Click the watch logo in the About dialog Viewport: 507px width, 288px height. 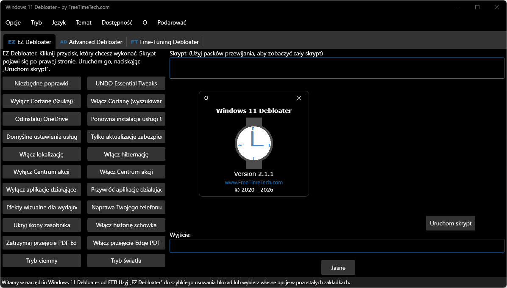[254, 143]
